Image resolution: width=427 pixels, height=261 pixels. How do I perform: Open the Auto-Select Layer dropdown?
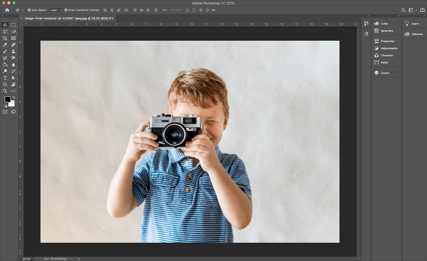click(55, 10)
